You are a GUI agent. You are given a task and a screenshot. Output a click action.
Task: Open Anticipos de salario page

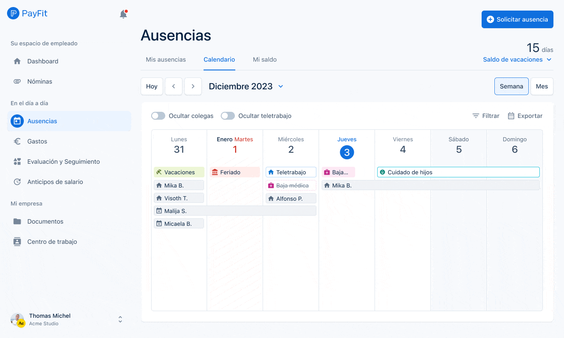[69, 182]
